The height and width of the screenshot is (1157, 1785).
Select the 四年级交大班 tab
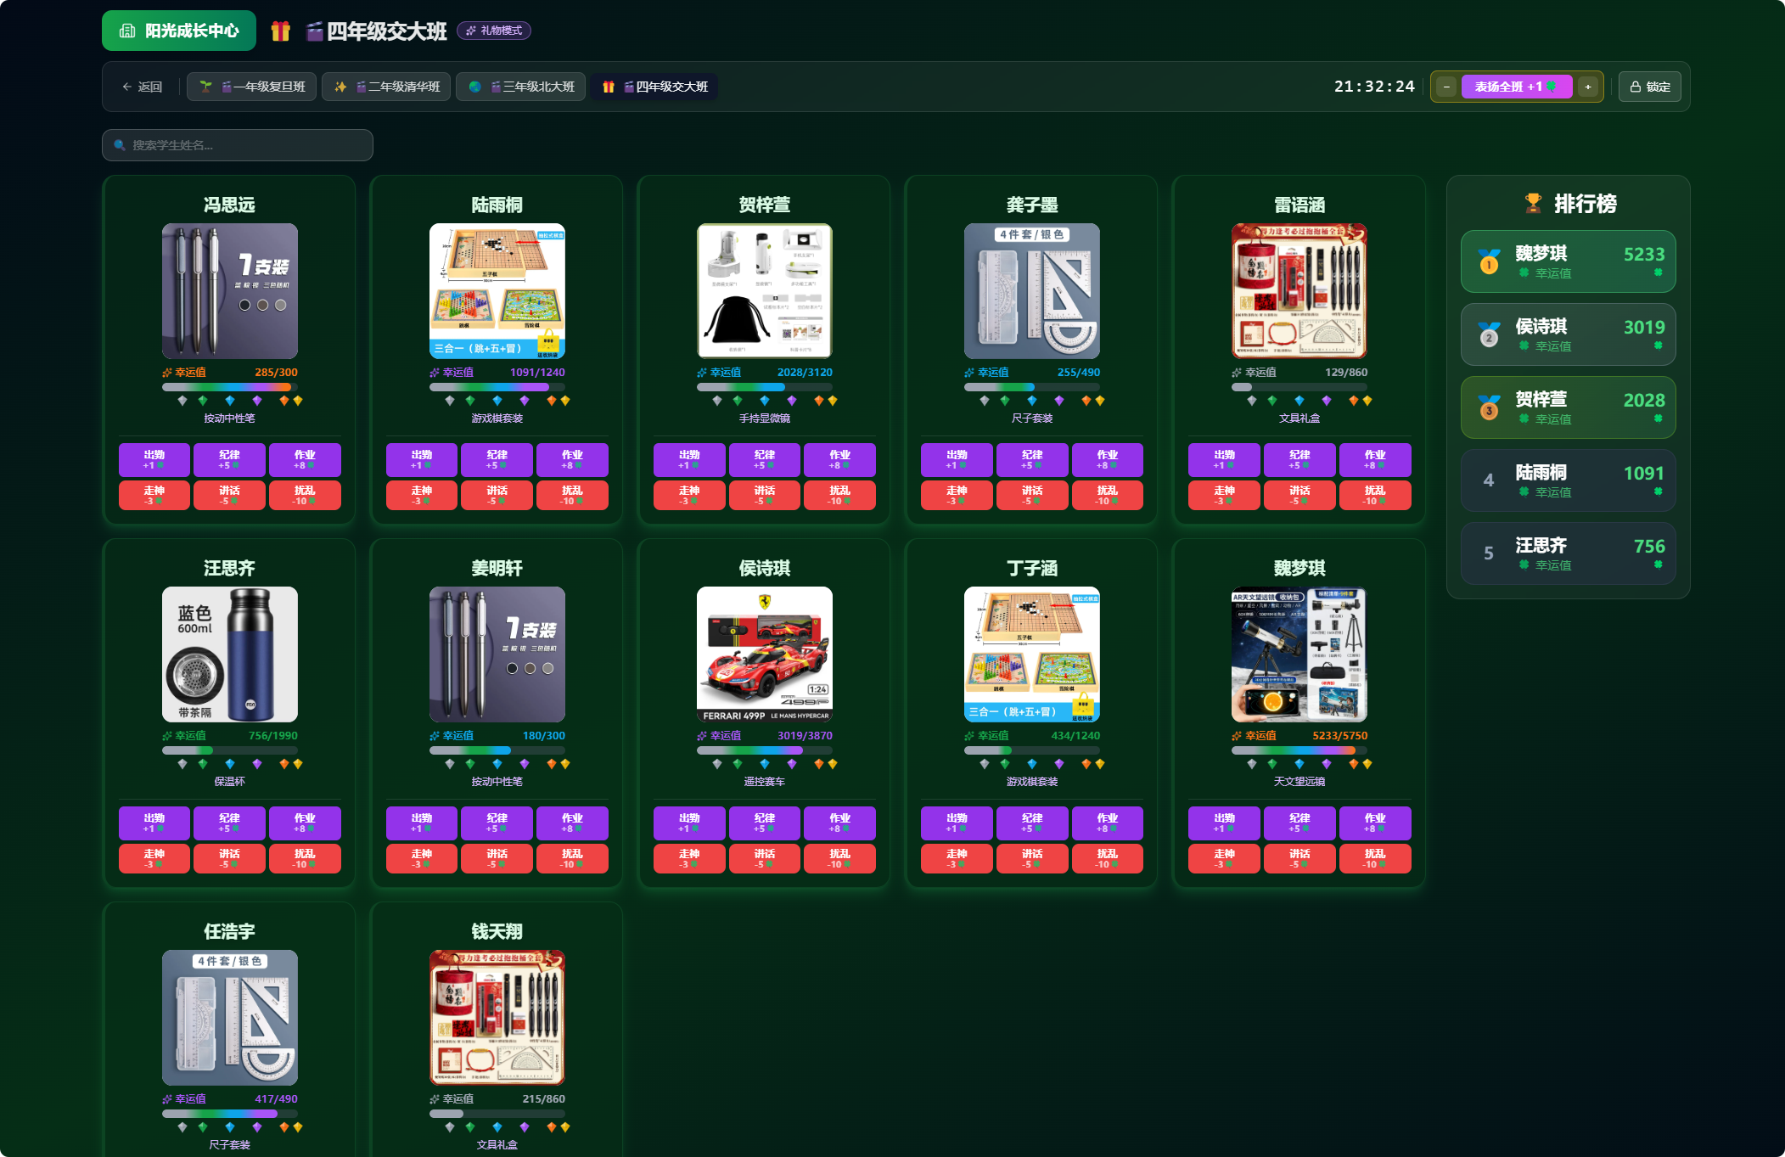tap(654, 87)
